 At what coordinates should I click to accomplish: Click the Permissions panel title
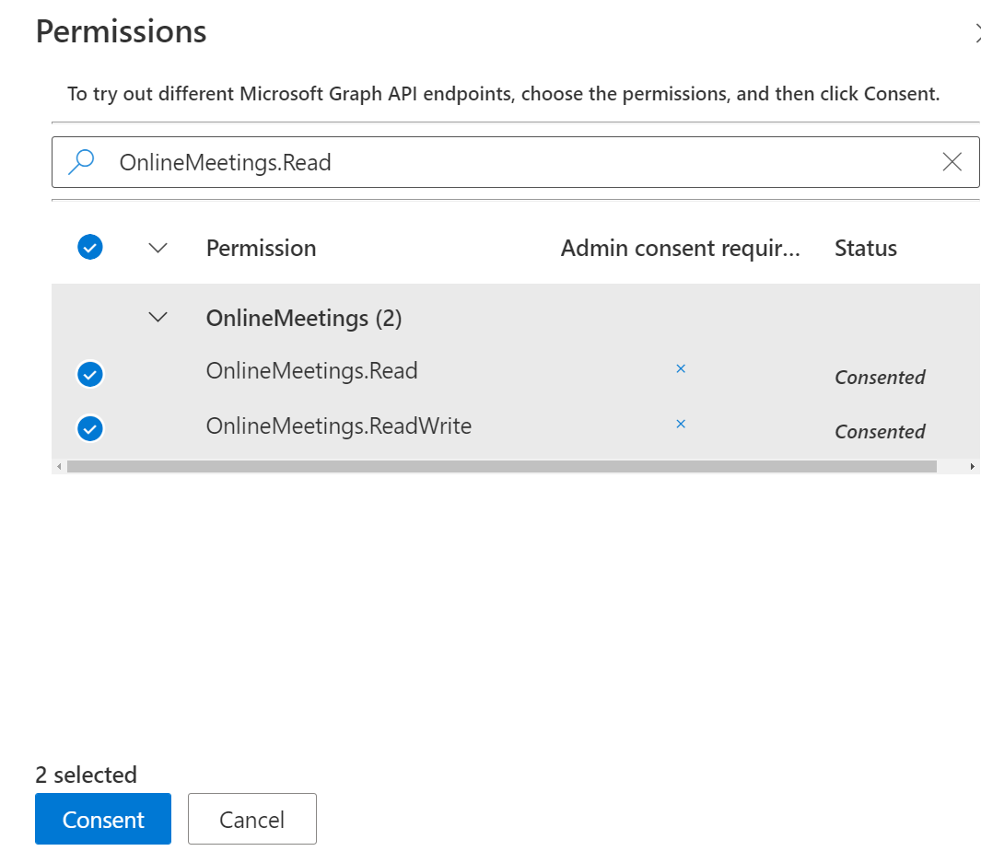tap(121, 31)
